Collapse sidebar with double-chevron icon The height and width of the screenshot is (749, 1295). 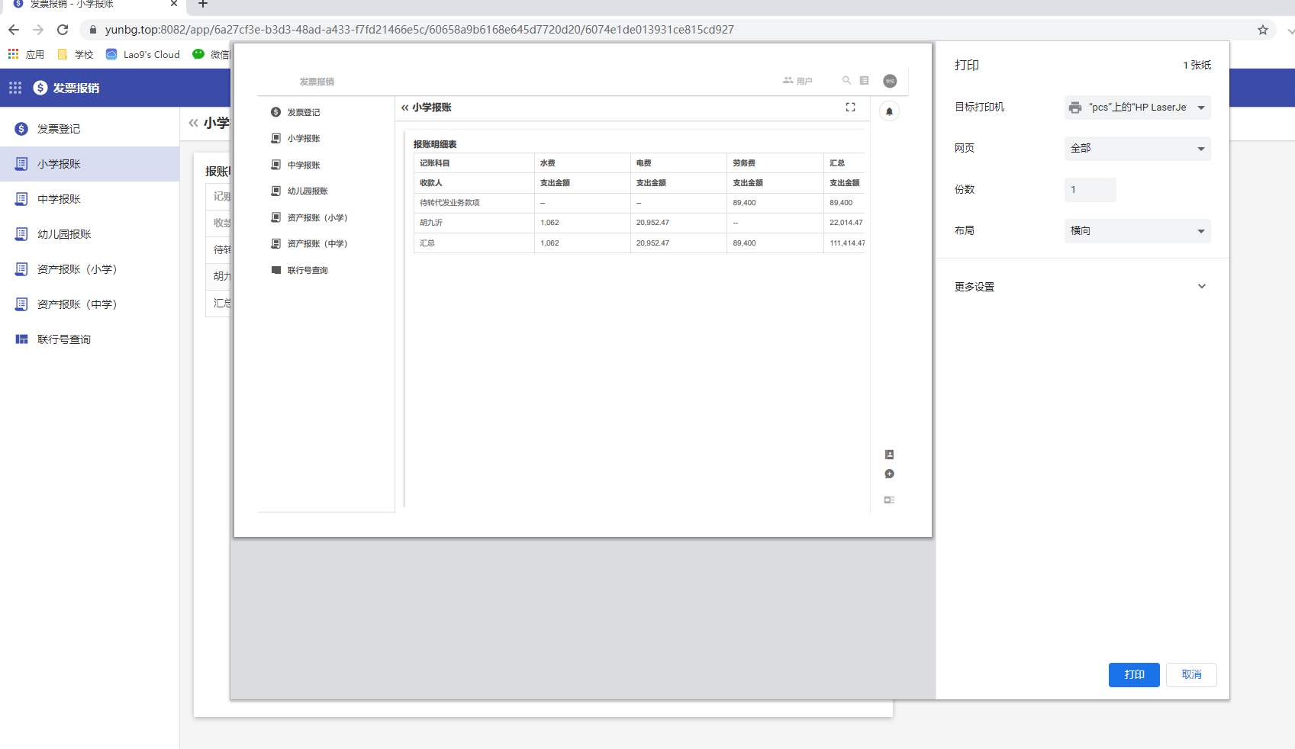coord(193,123)
